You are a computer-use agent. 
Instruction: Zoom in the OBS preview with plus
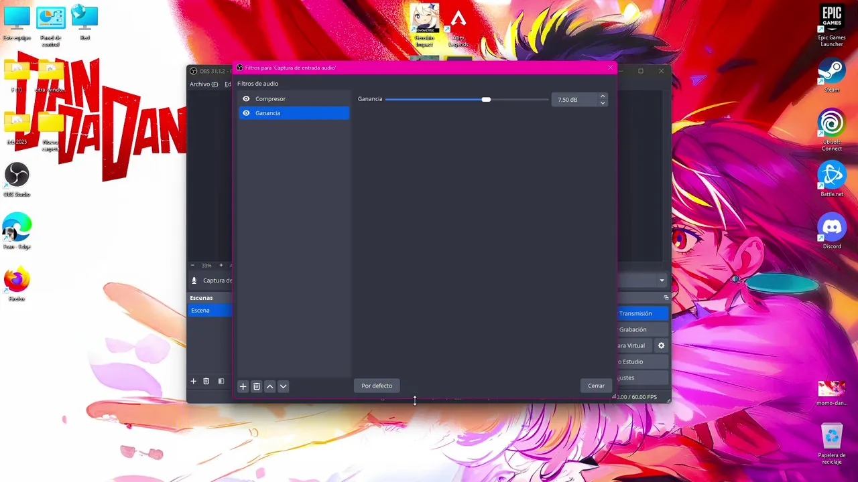pyautogui.click(x=221, y=266)
